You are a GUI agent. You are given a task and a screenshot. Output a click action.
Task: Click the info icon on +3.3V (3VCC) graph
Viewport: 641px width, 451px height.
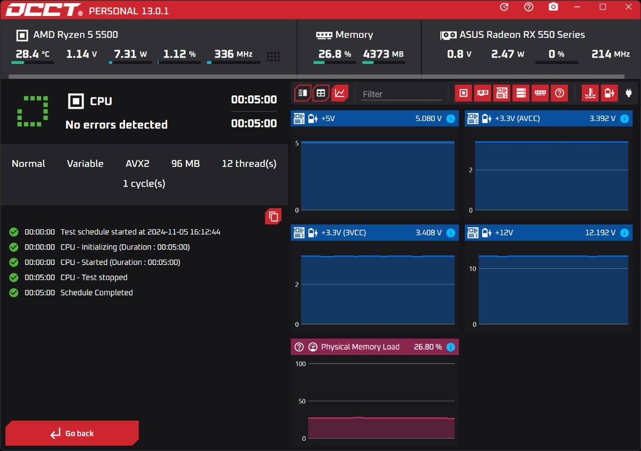pos(450,232)
